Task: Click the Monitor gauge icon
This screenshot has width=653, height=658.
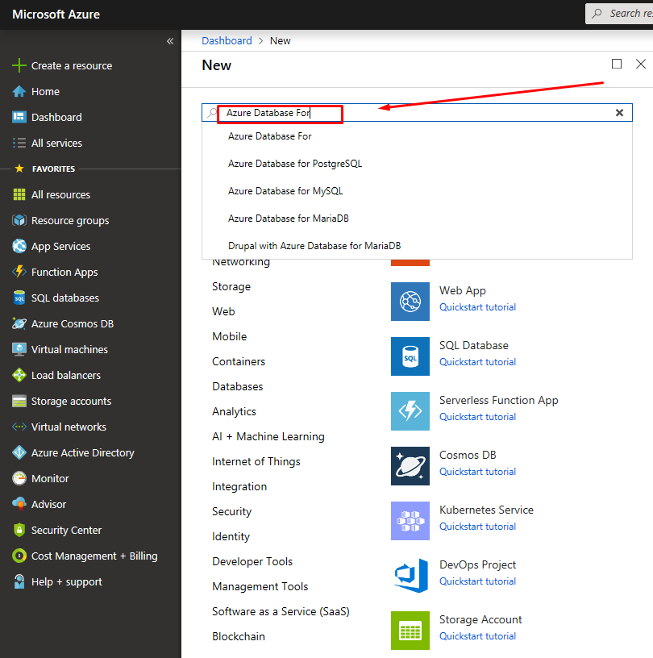Action: 19,478
